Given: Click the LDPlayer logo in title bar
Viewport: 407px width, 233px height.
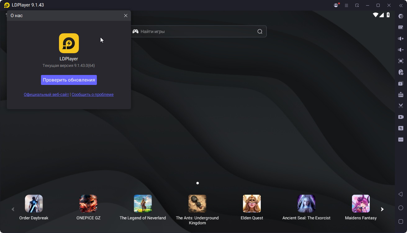Looking at the screenshot, I should 7,5.
